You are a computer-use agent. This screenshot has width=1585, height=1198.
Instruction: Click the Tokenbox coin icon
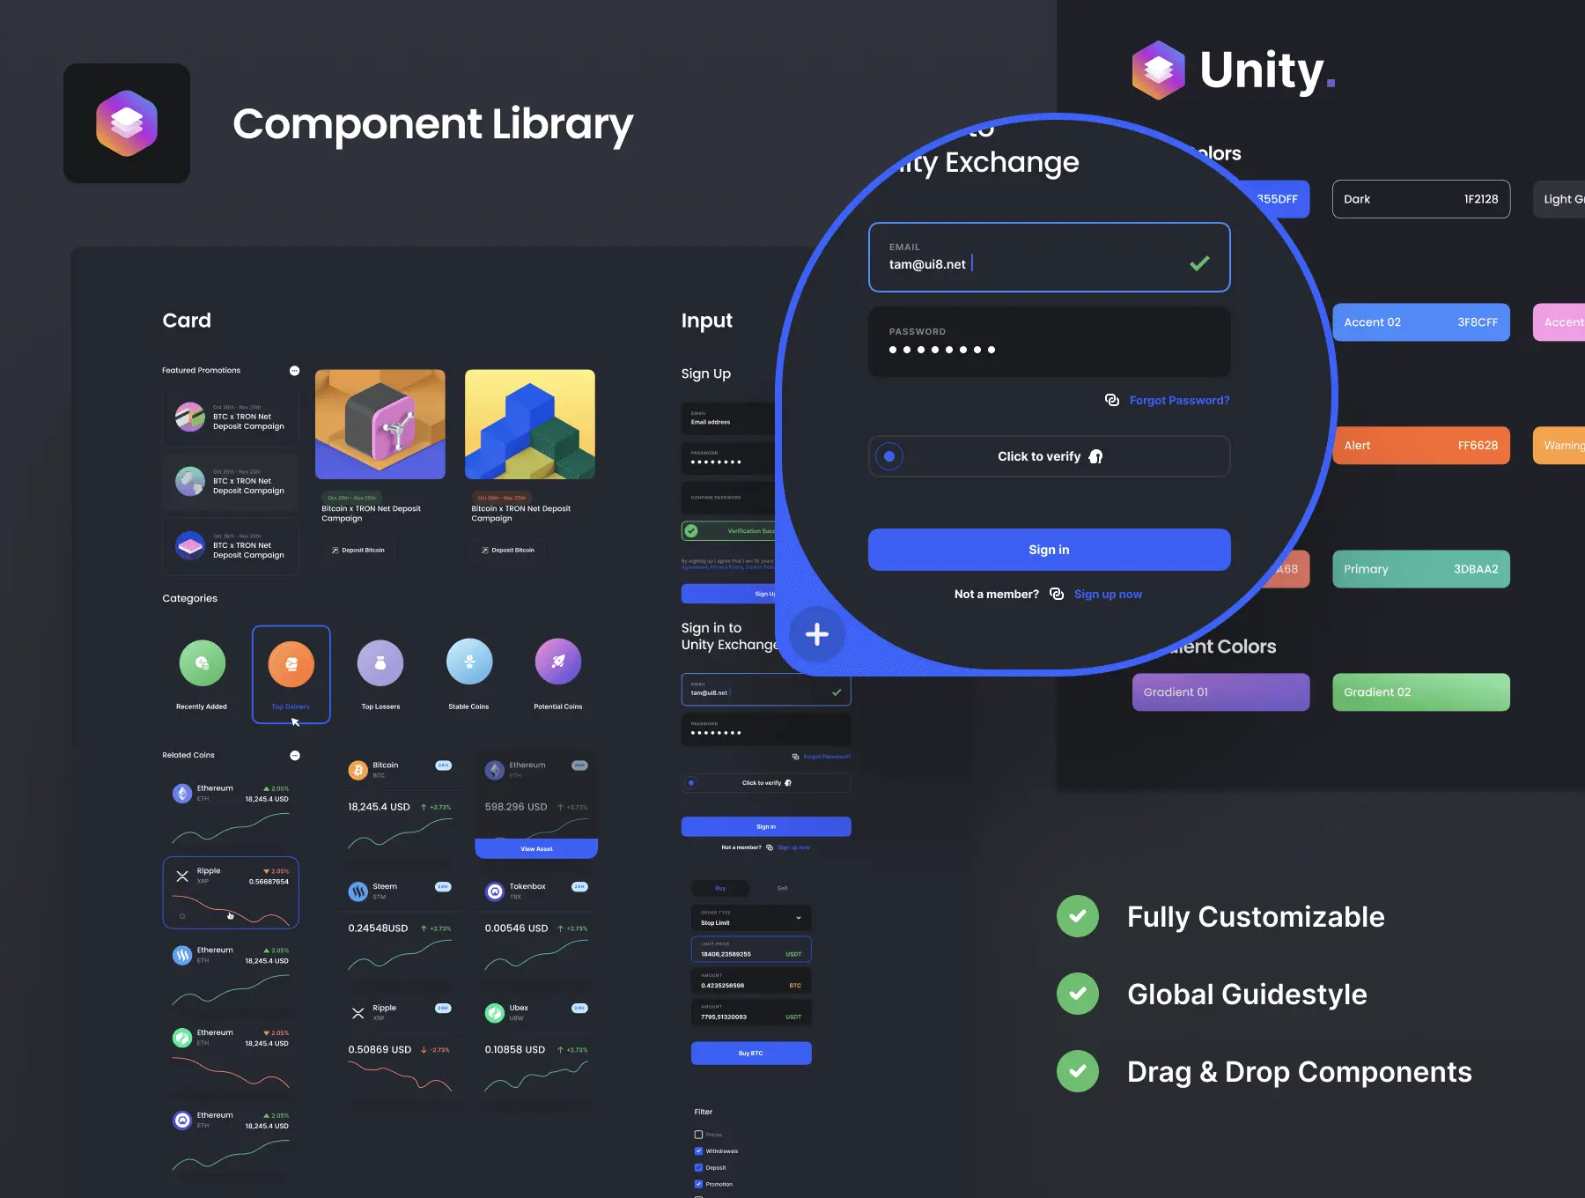pyautogui.click(x=495, y=891)
